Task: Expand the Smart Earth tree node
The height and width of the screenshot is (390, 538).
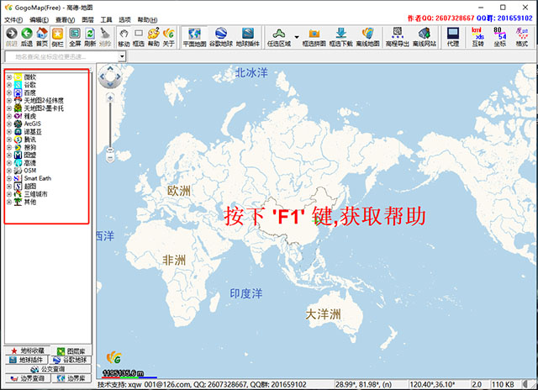Action: pos(9,178)
